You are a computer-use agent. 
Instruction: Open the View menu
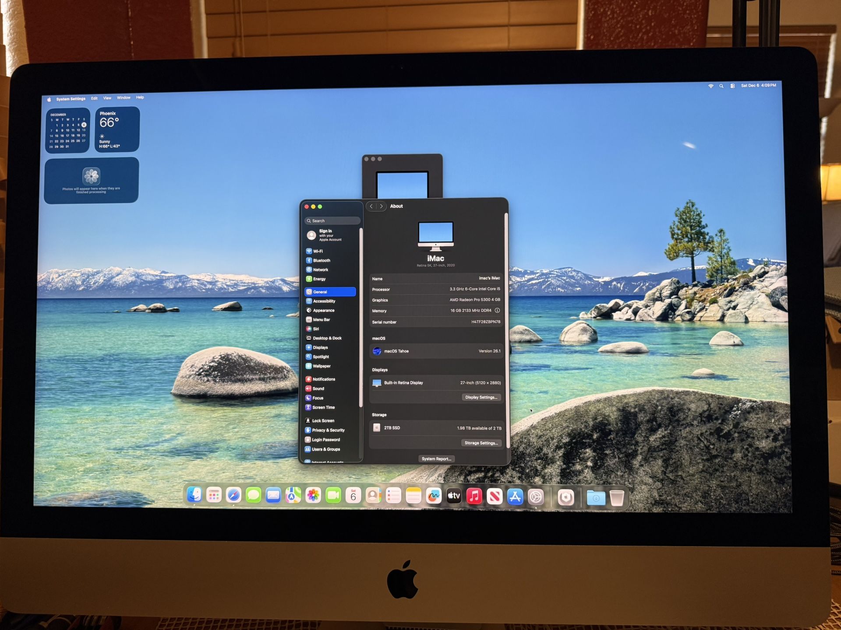click(107, 98)
